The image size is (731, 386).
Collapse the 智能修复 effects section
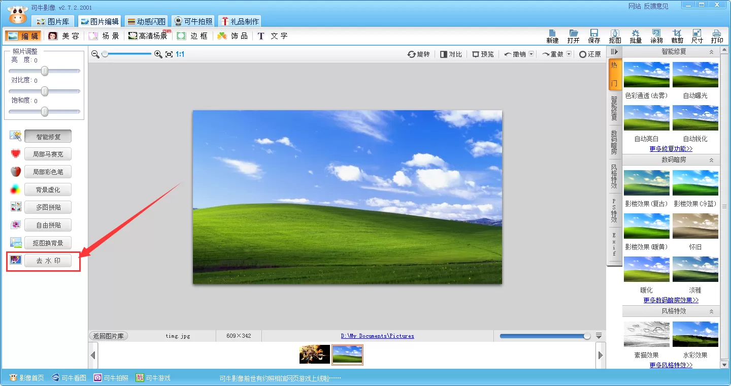click(x=711, y=52)
